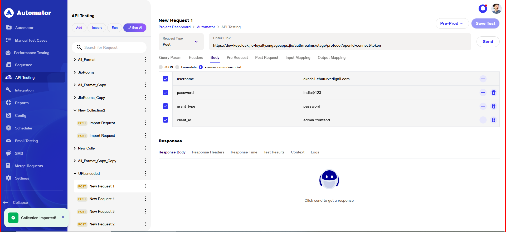
Task: Click the Project Dashboard breadcrumb link
Action: click(x=174, y=27)
